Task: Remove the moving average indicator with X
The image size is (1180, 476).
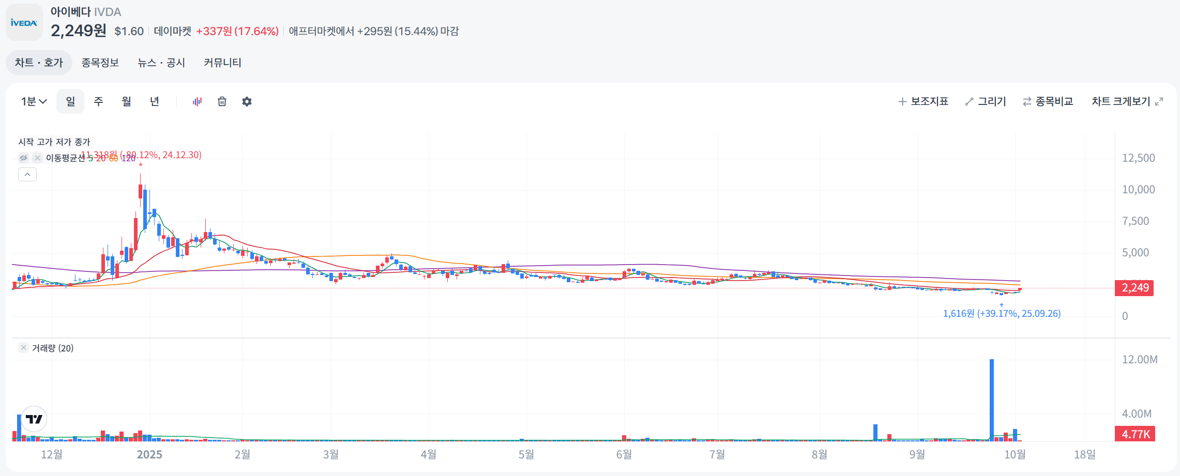Action: tap(37, 158)
